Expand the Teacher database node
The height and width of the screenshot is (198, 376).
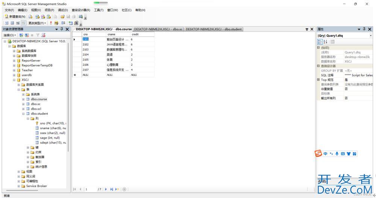point(14,70)
